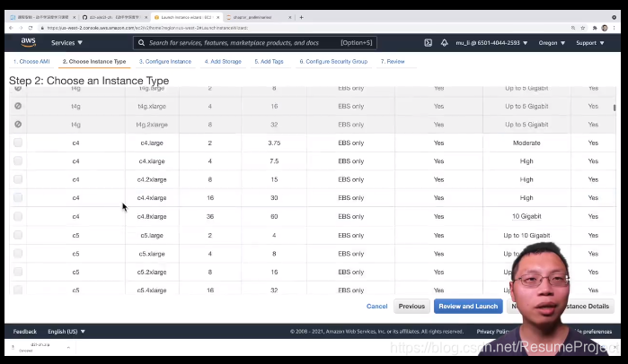Click the disabled icon for t4g.2xlarge row
Viewport: 628px width, 364px height.
coord(18,125)
